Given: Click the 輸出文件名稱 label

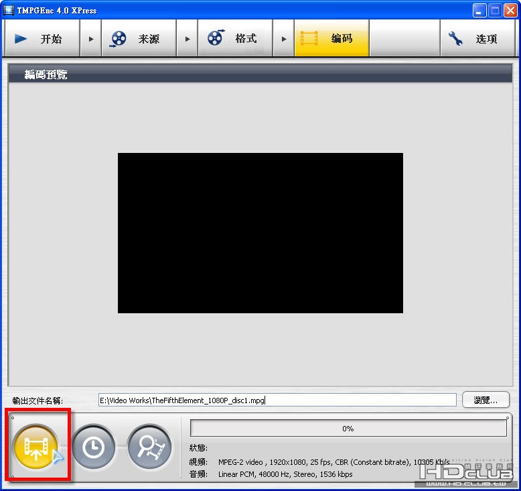Looking at the screenshot, I should pyautogui.click(x=38, y=400).
